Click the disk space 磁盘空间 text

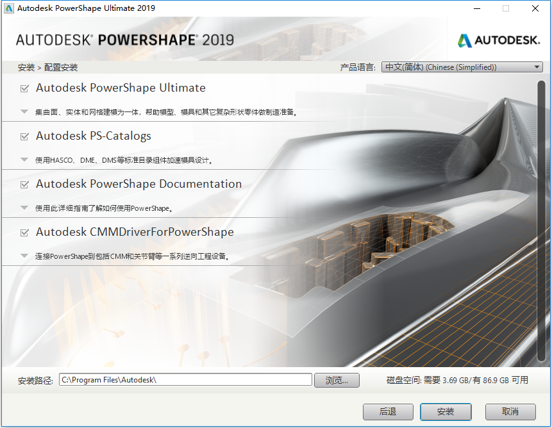(457, 380)
